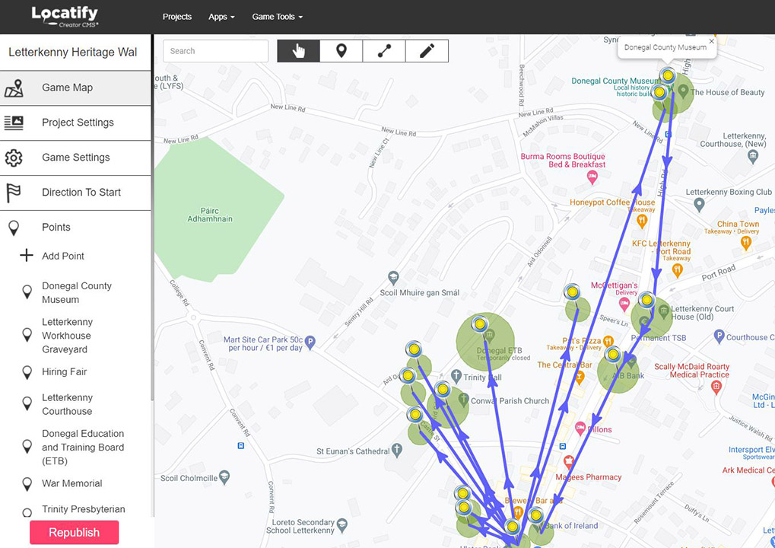775x548 pixels.
Task: Click the Dillons hotel icon
Action: 580,429
